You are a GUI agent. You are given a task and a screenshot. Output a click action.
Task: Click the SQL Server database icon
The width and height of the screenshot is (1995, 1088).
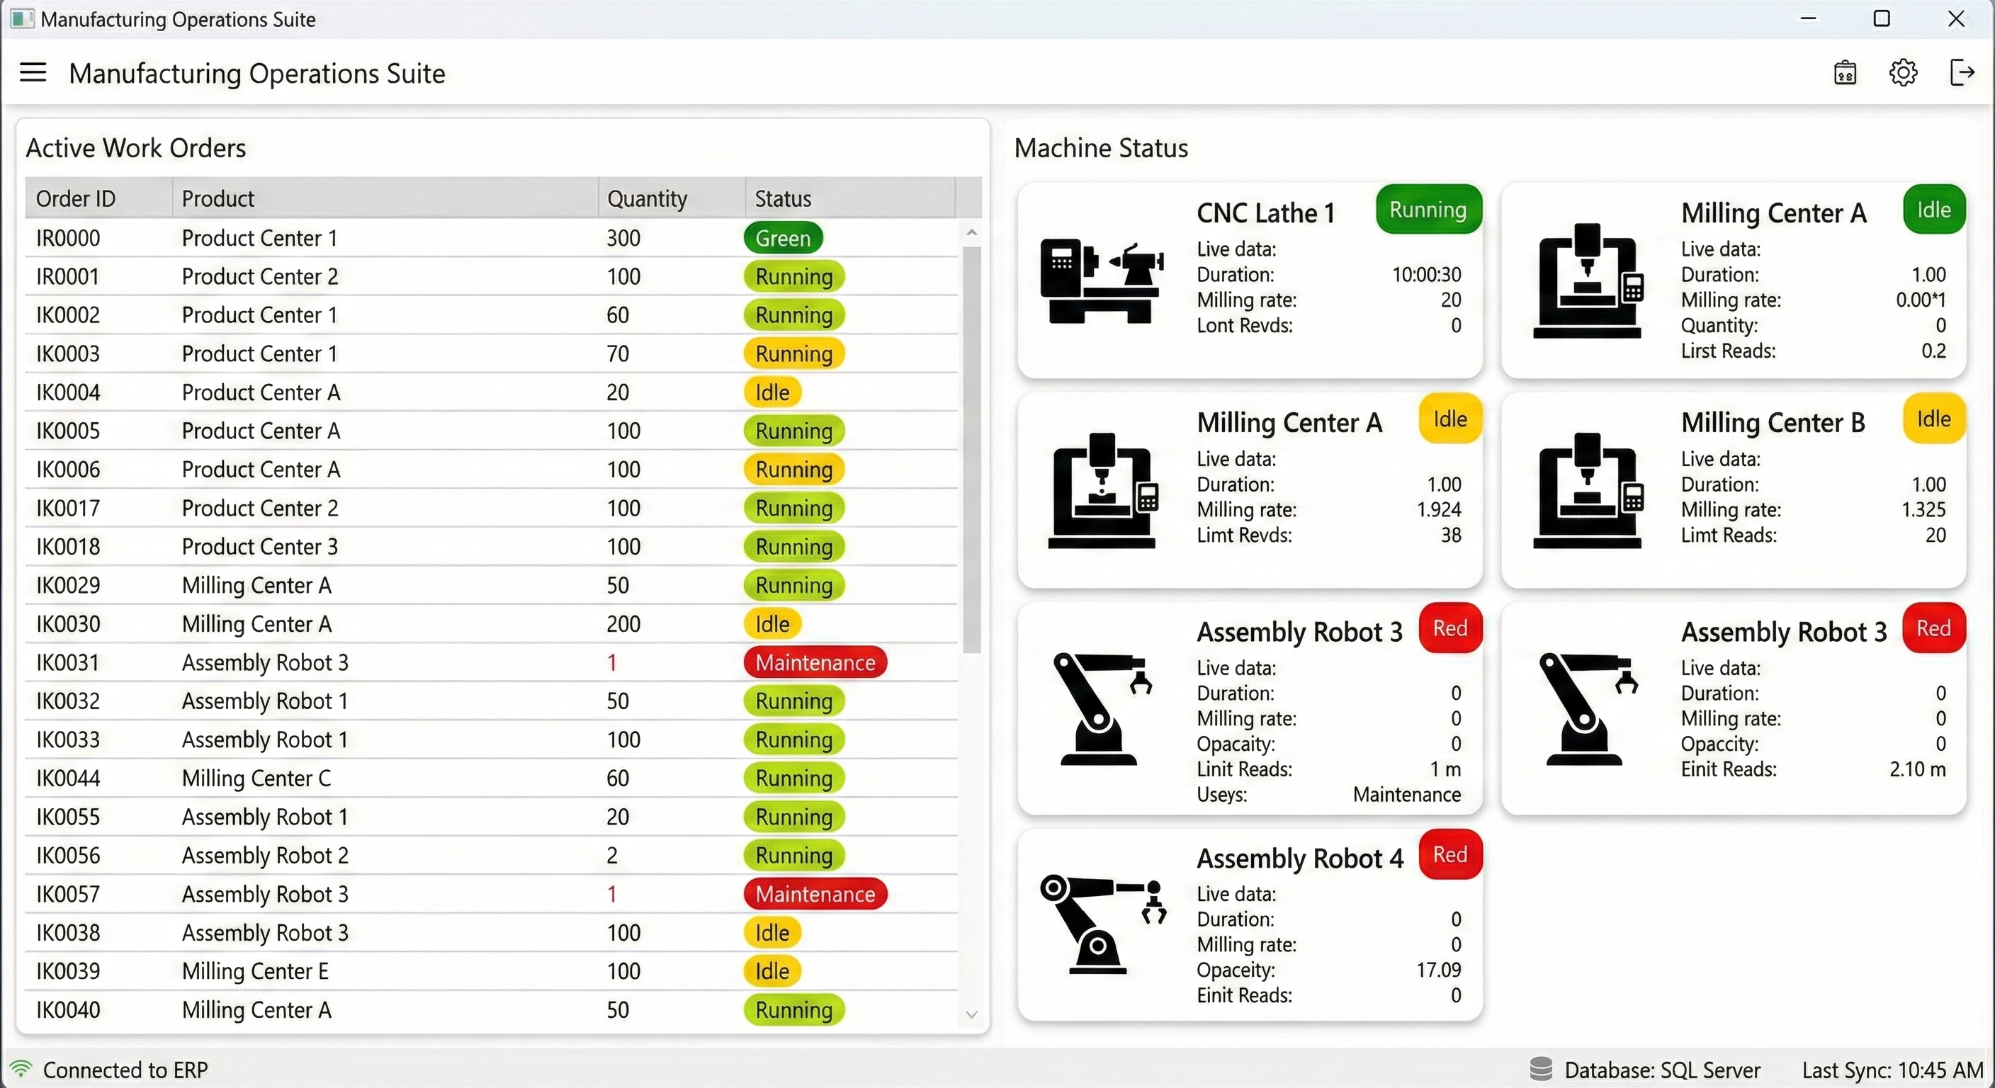tap(1541, 1070)
